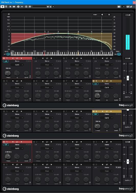Click the bypass effect icon in the toolbar
The image size is (136, 193).
6,7
